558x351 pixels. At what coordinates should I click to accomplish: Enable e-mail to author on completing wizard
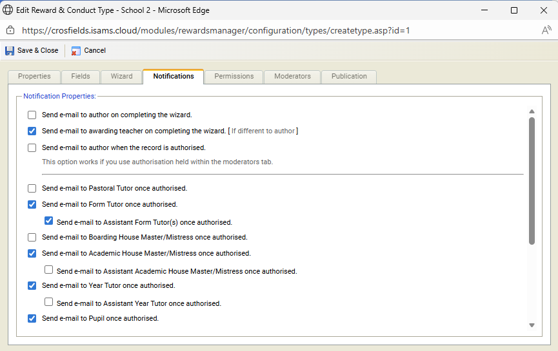tap(32, 115)
